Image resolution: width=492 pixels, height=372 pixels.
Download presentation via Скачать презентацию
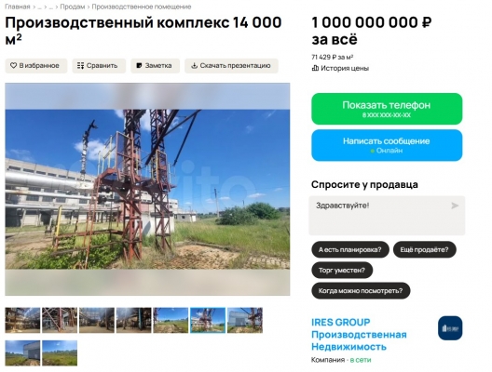(x=231, y=66)
